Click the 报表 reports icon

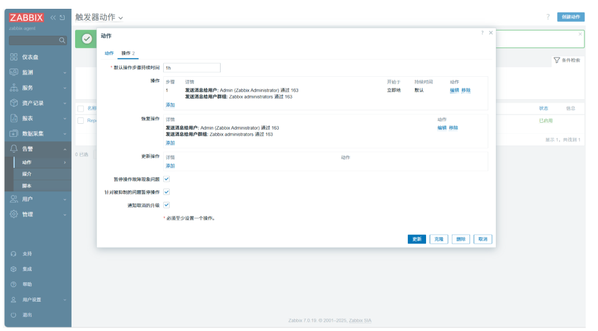[x=13, y=118]
